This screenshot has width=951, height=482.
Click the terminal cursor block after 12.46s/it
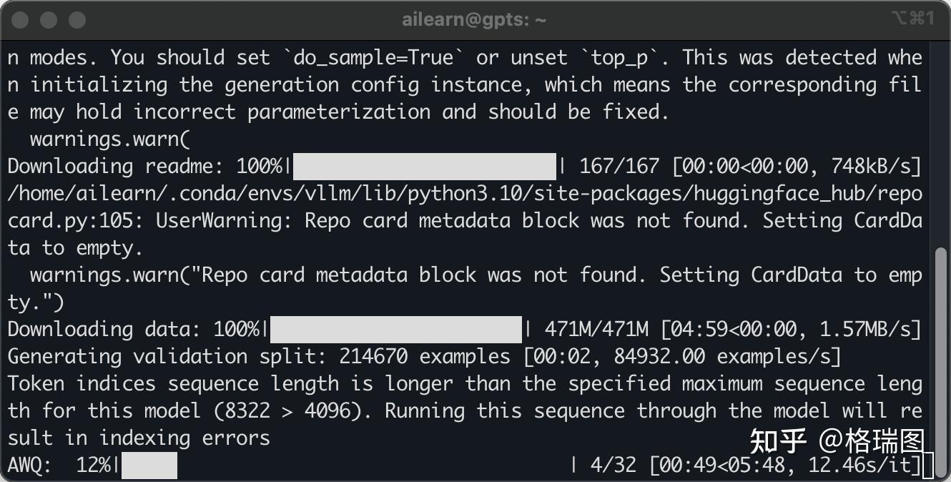click(x=927, y=464)
